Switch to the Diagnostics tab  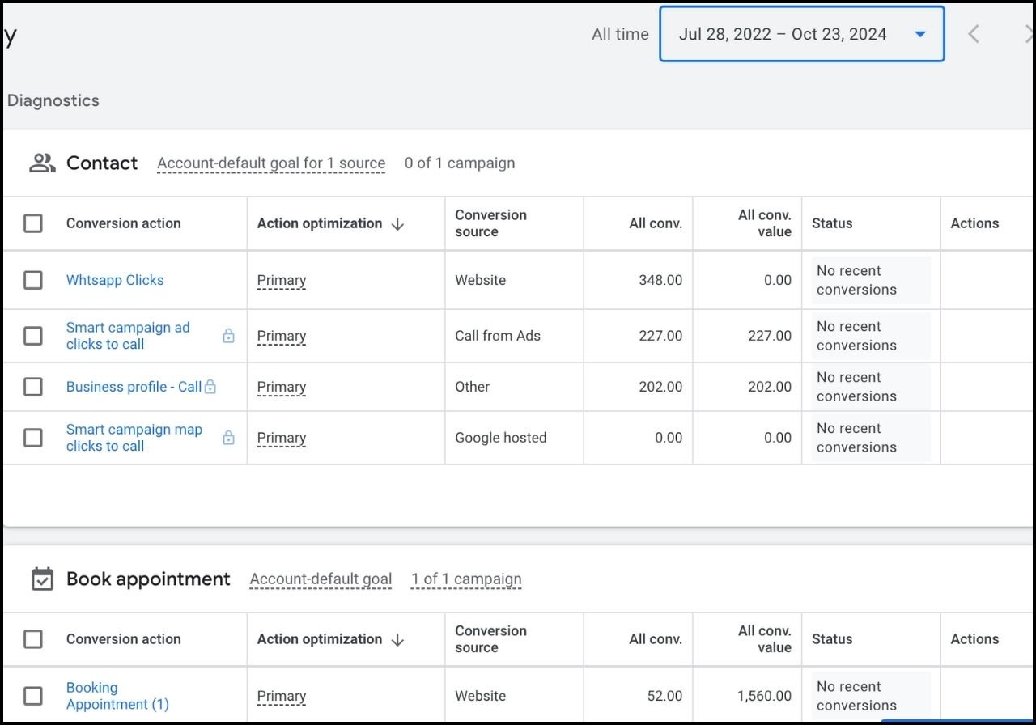53,100
